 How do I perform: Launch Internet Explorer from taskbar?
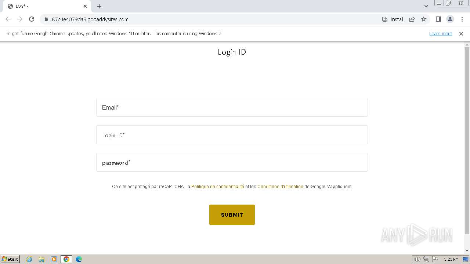tap(29, 259)
